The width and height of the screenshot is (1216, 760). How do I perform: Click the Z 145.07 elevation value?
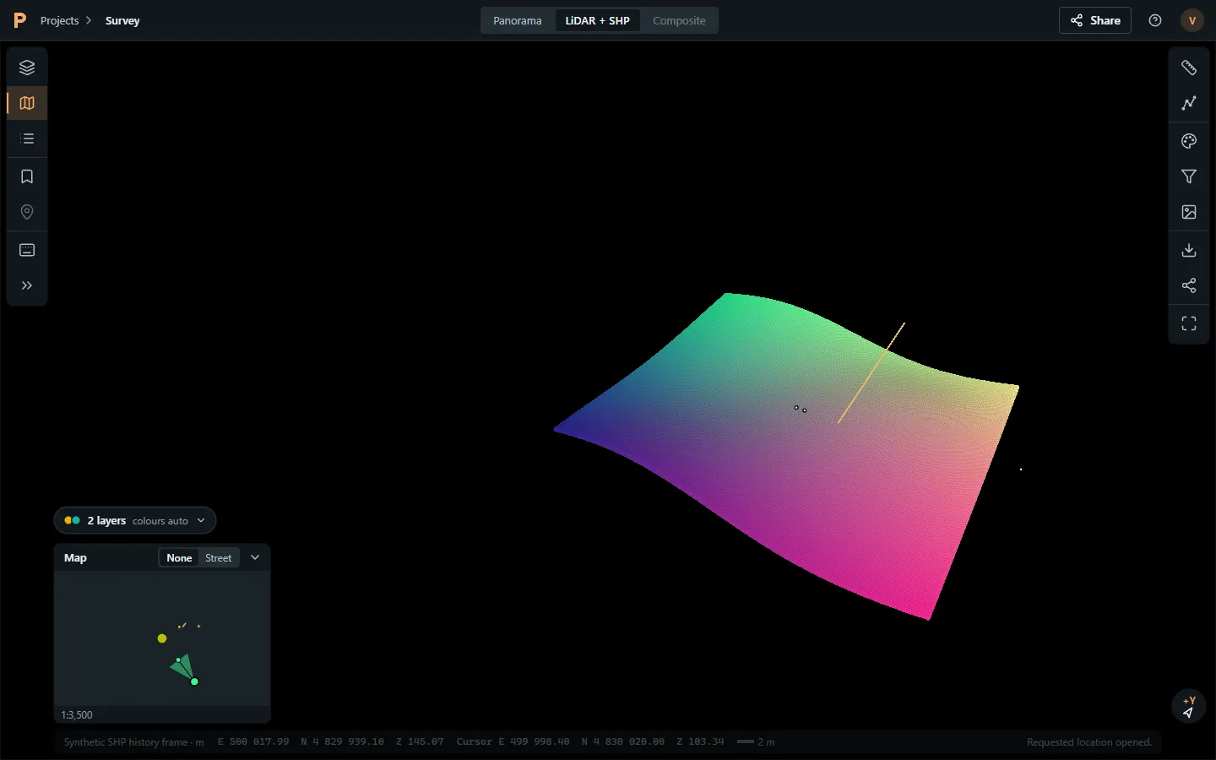[420, 742]
